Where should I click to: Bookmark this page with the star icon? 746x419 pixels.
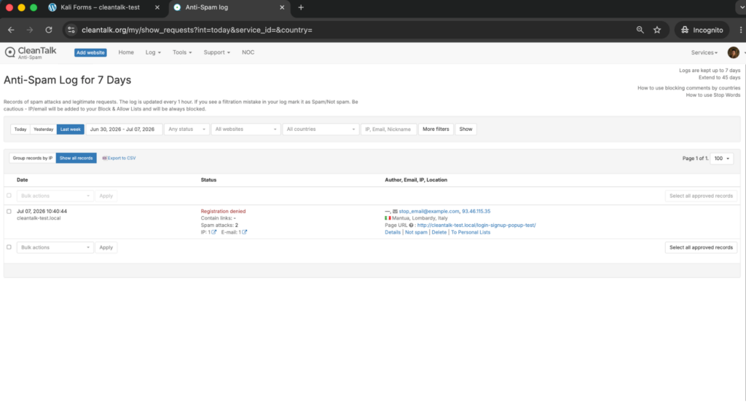[x=657, y=30]
